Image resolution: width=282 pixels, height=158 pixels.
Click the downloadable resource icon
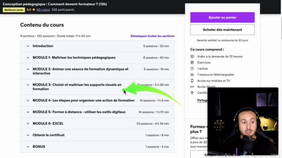click(192, 75)
